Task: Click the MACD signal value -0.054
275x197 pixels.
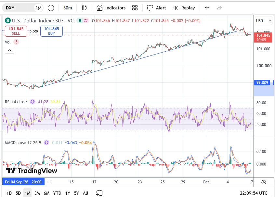Action: (x=85, y=143)
